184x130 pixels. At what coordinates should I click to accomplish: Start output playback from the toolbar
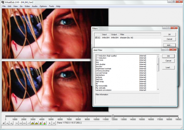pyautogui.click(x=12, y=123)
